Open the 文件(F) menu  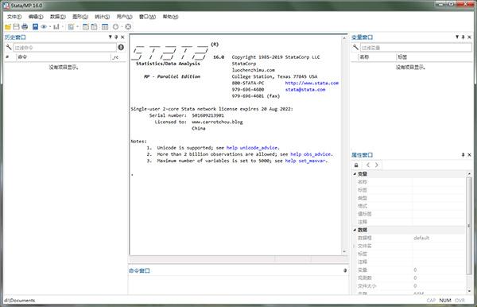tap(14, 17)
